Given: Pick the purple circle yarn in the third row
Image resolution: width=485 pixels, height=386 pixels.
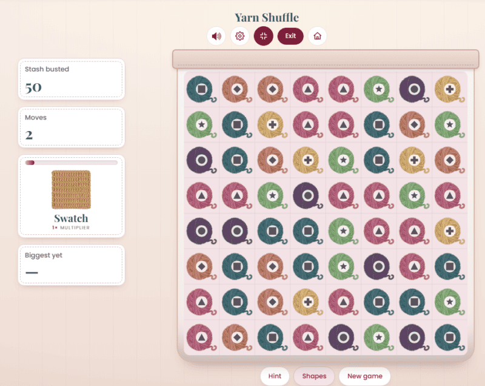Looking at the screenshot, I should (201, 160).
